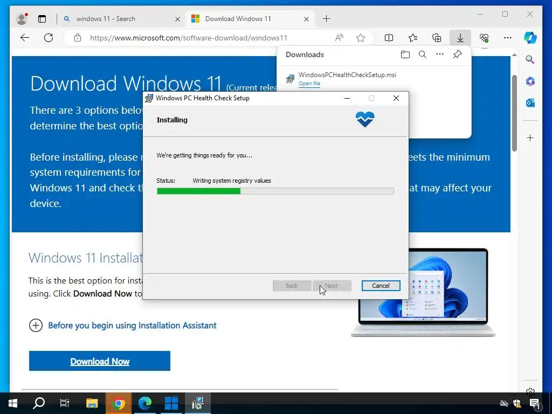
Task: Open the tab actions menu icon
Action: (42, 19)
